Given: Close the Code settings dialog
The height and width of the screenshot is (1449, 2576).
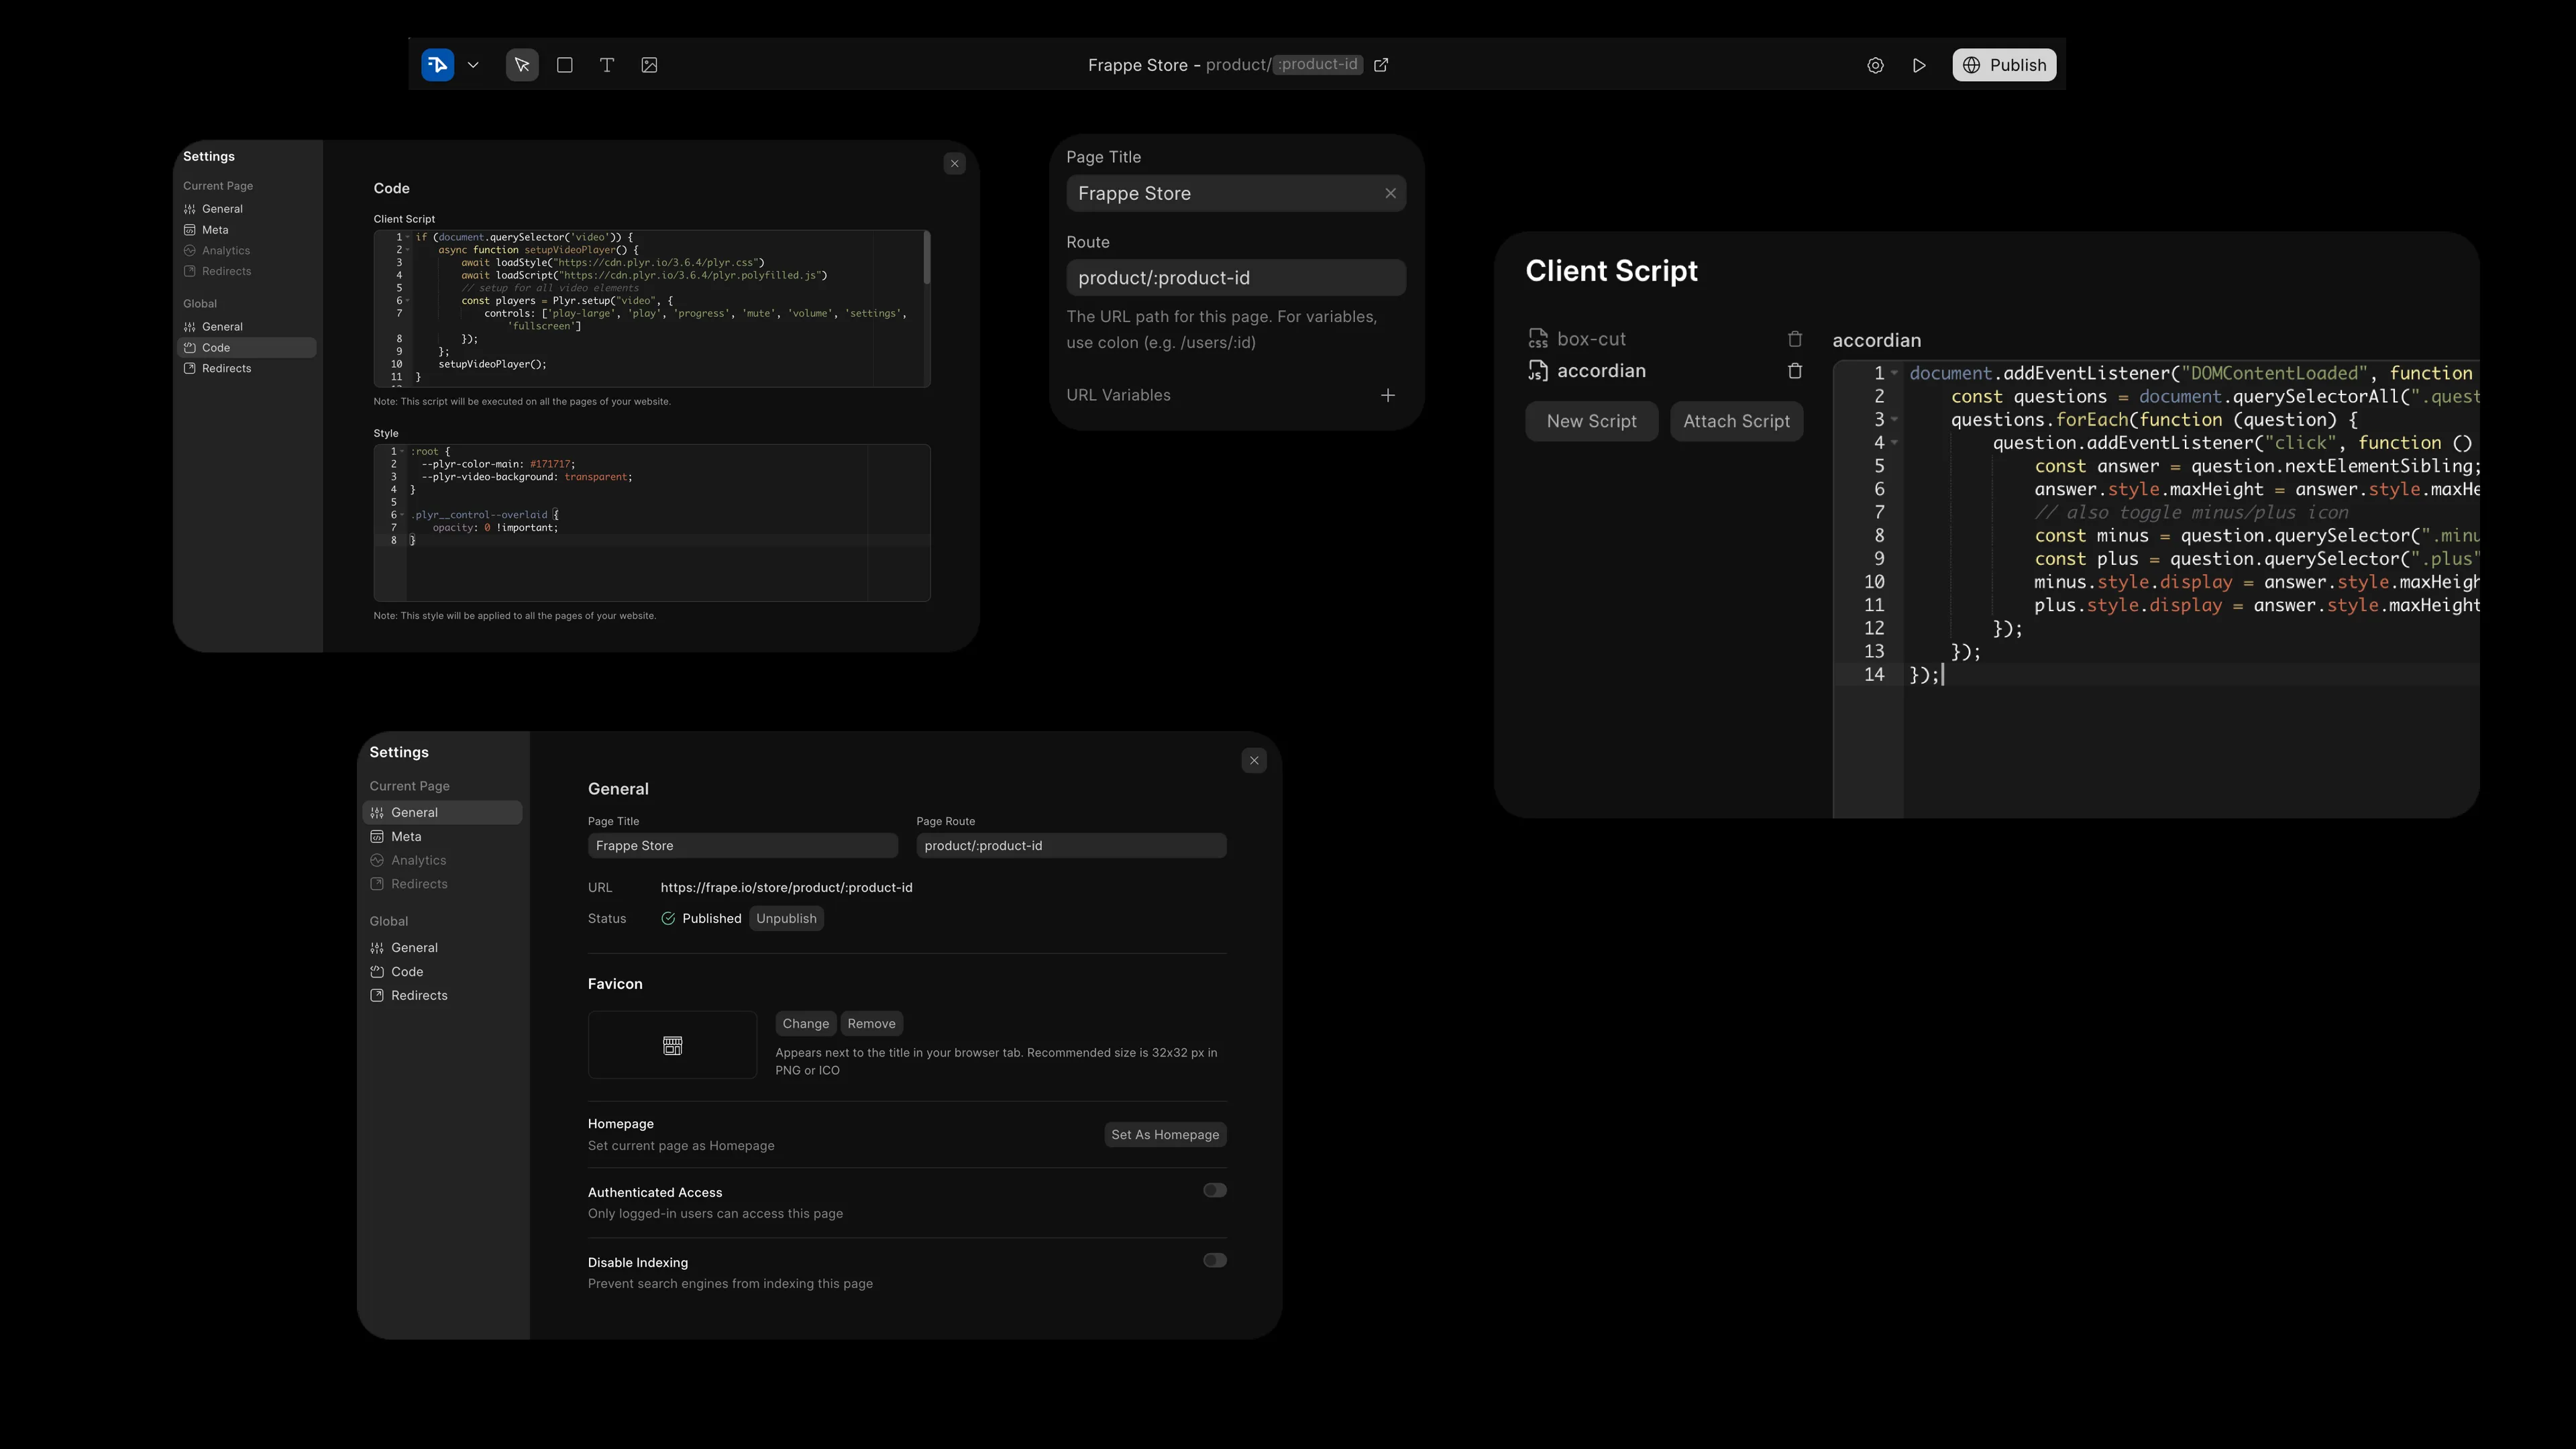Looking at the screenshot, I should (x=954, y=164).
